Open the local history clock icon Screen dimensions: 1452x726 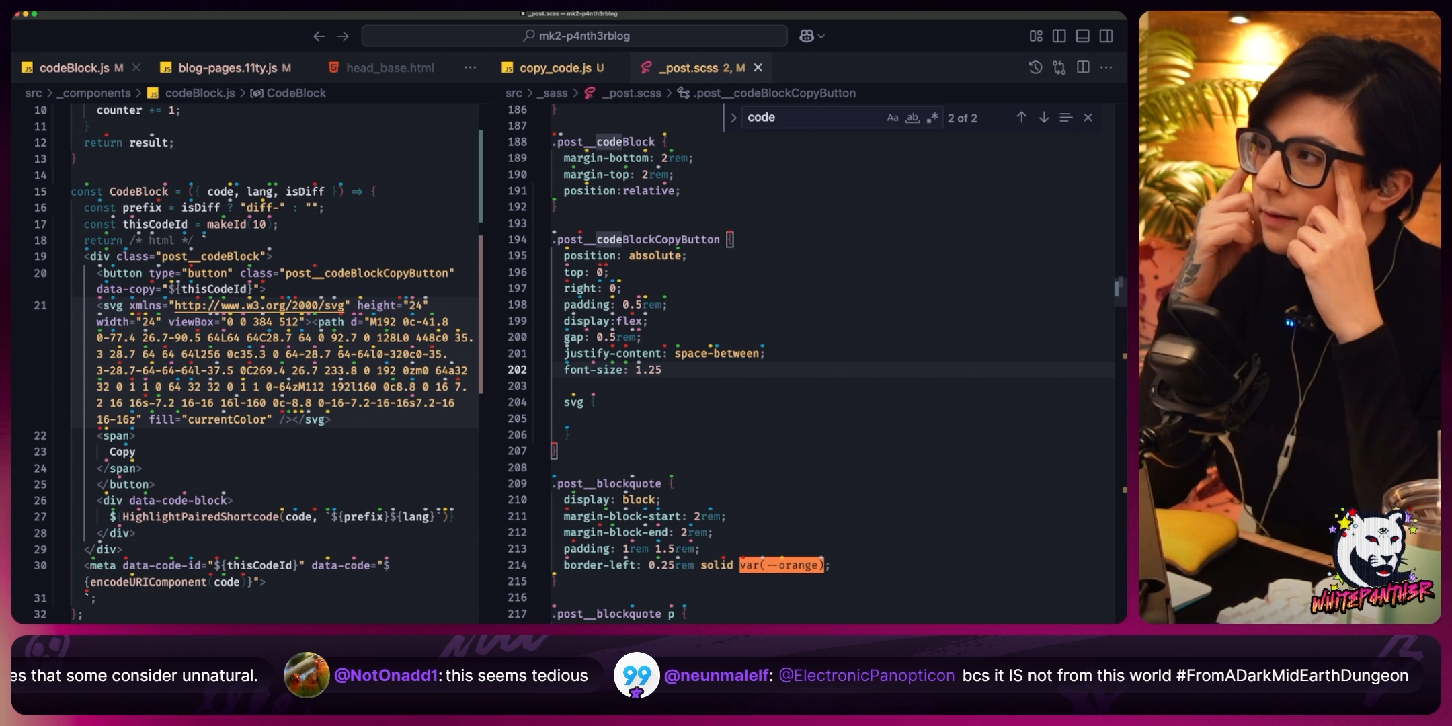coord(1036,67)
